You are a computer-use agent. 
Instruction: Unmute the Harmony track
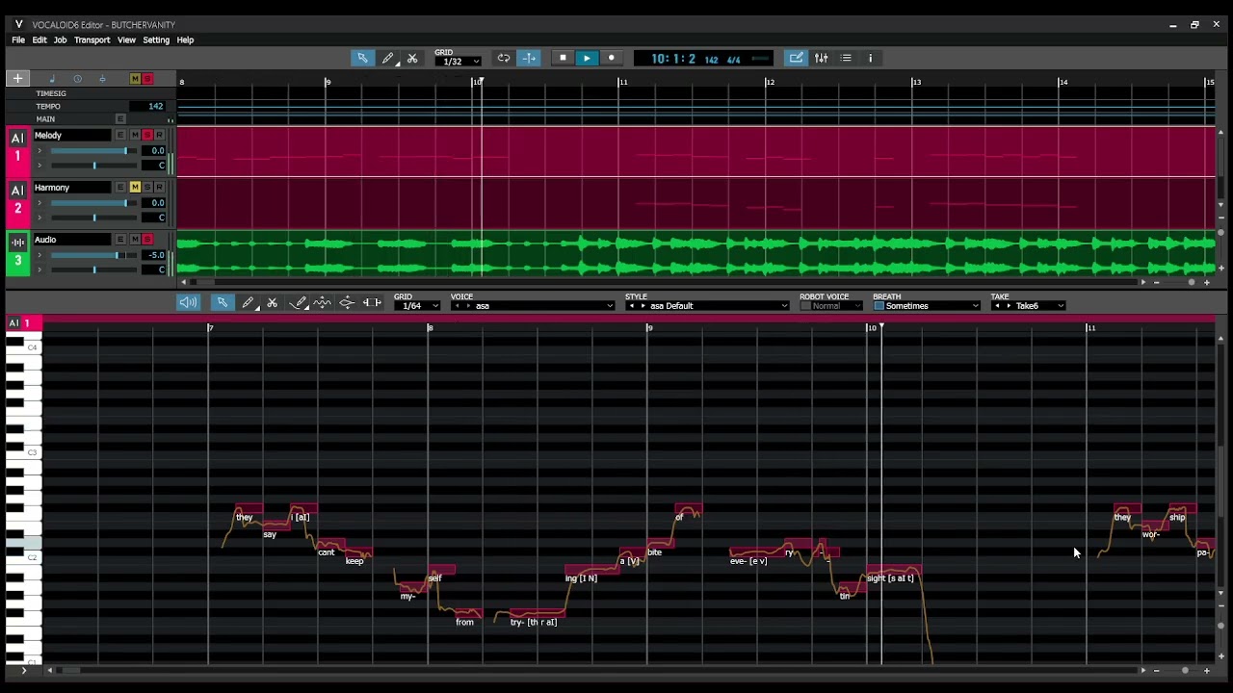tap(135, 187)
